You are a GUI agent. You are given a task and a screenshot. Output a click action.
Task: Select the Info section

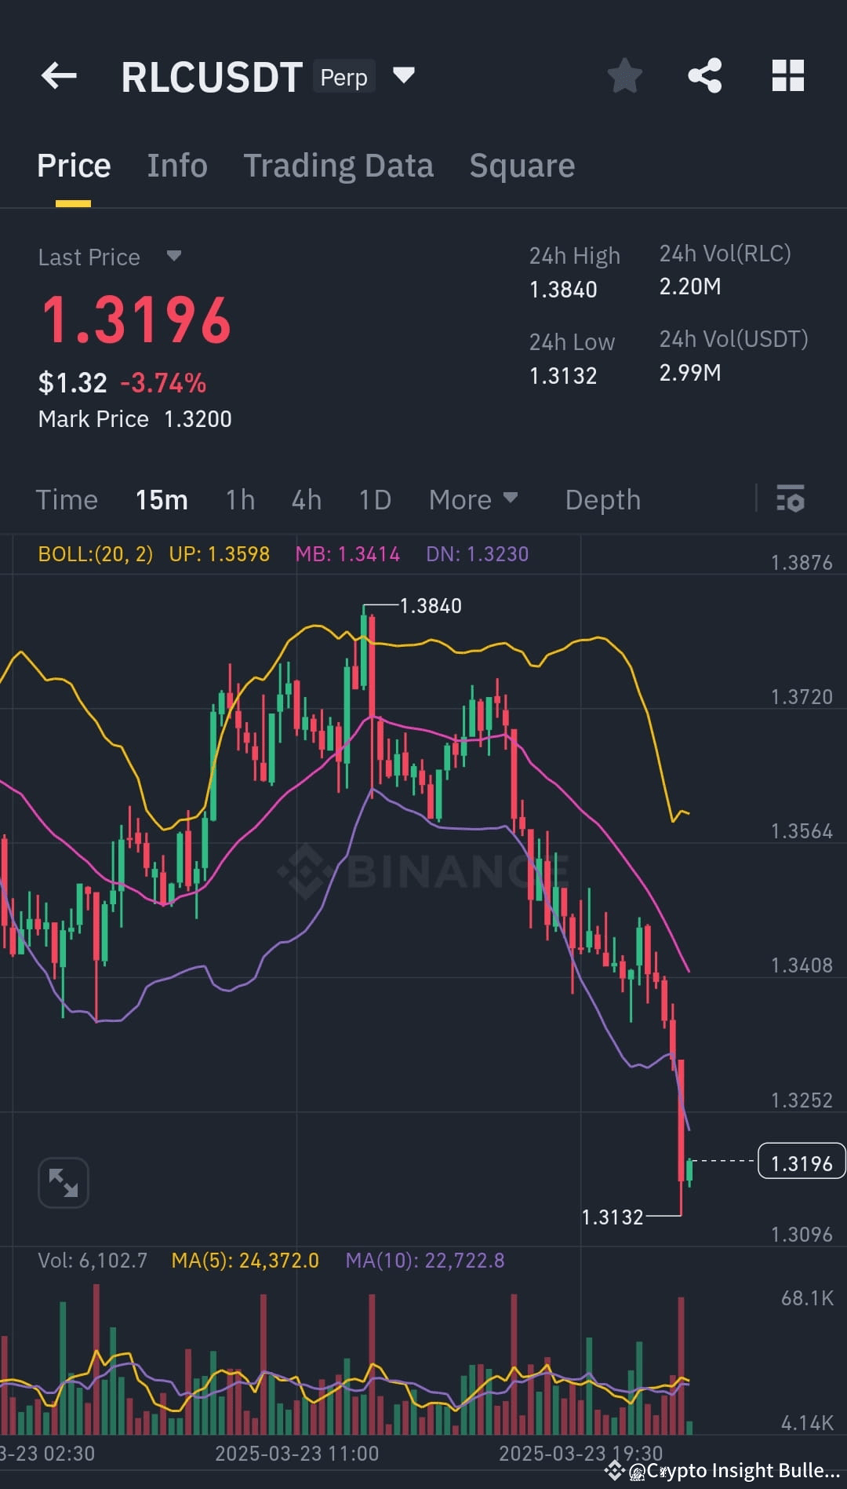(176, 166)
